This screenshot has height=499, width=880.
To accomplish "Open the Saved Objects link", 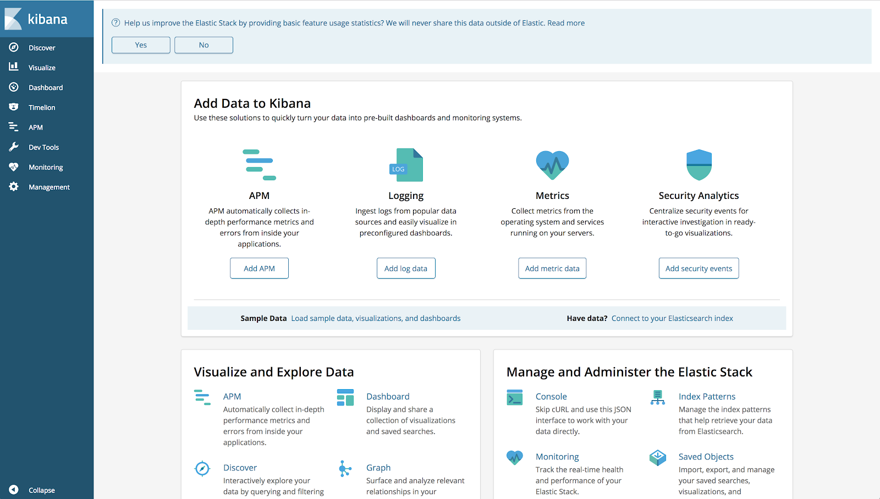I will tap(706, 457).
